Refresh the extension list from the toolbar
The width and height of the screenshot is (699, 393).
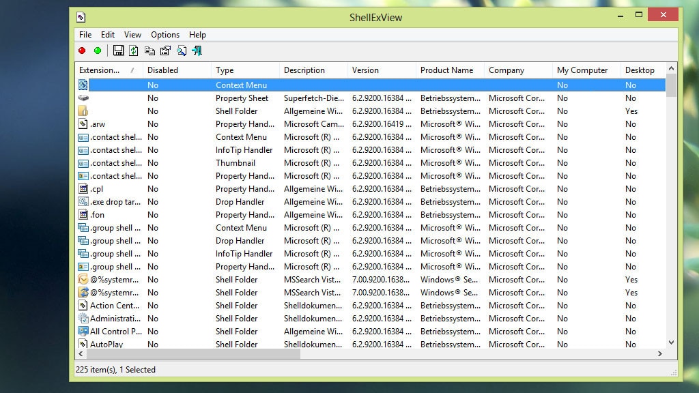(x=134, y=50)
